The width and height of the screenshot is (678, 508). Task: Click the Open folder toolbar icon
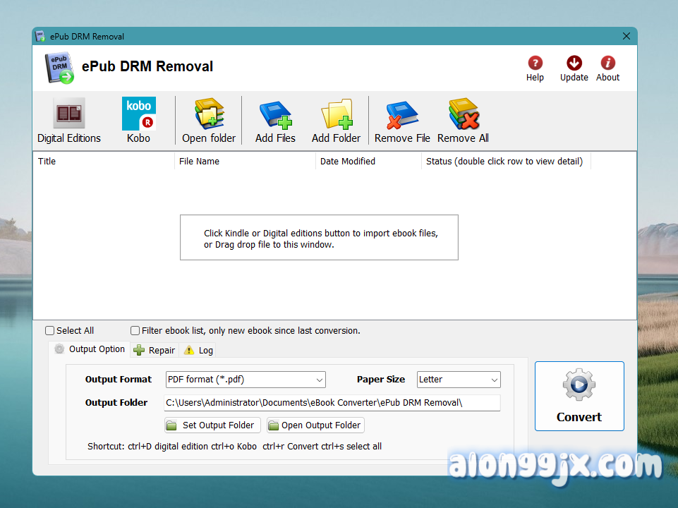click(209, 114)
